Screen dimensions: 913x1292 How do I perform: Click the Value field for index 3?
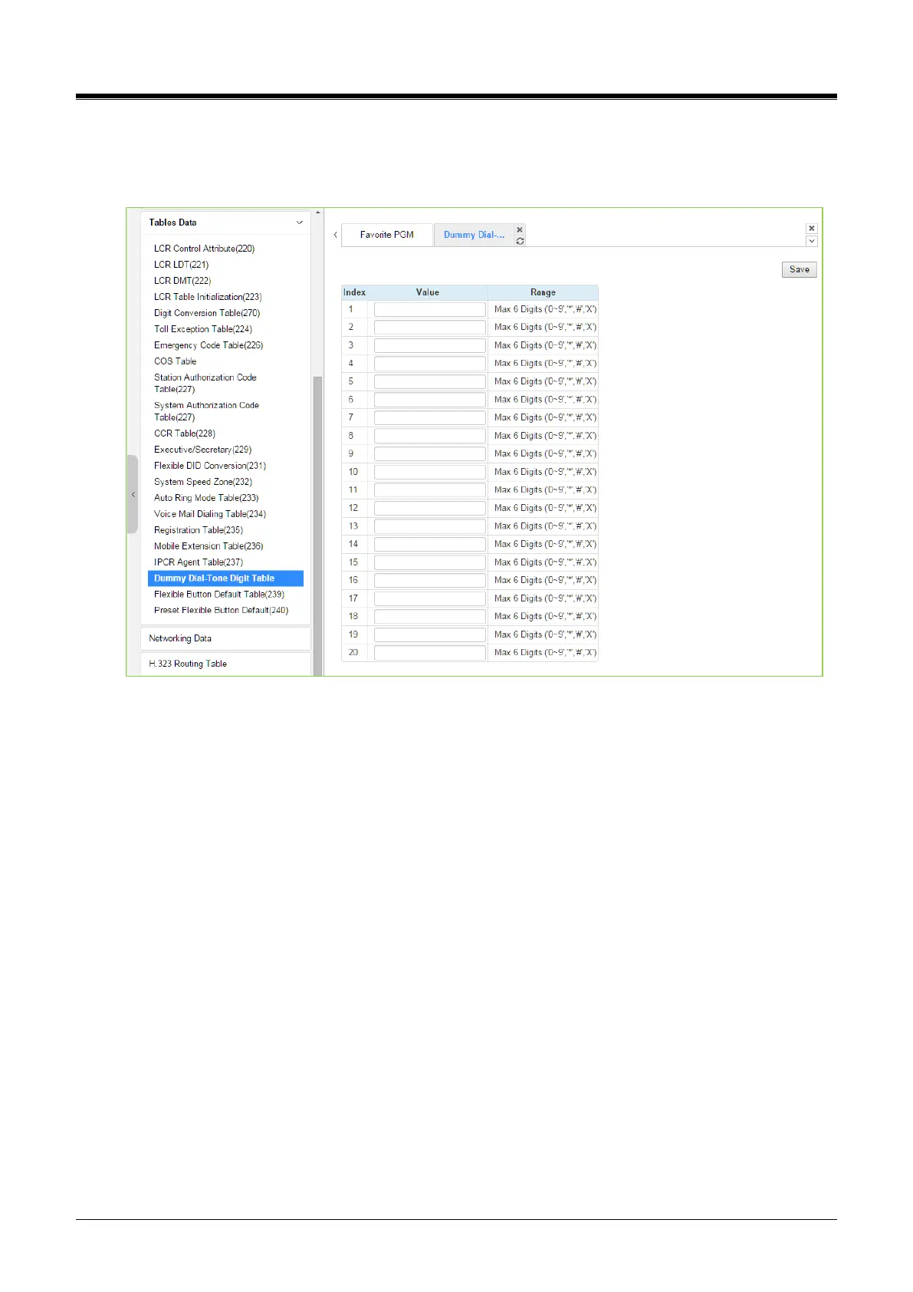coord(430,345)
